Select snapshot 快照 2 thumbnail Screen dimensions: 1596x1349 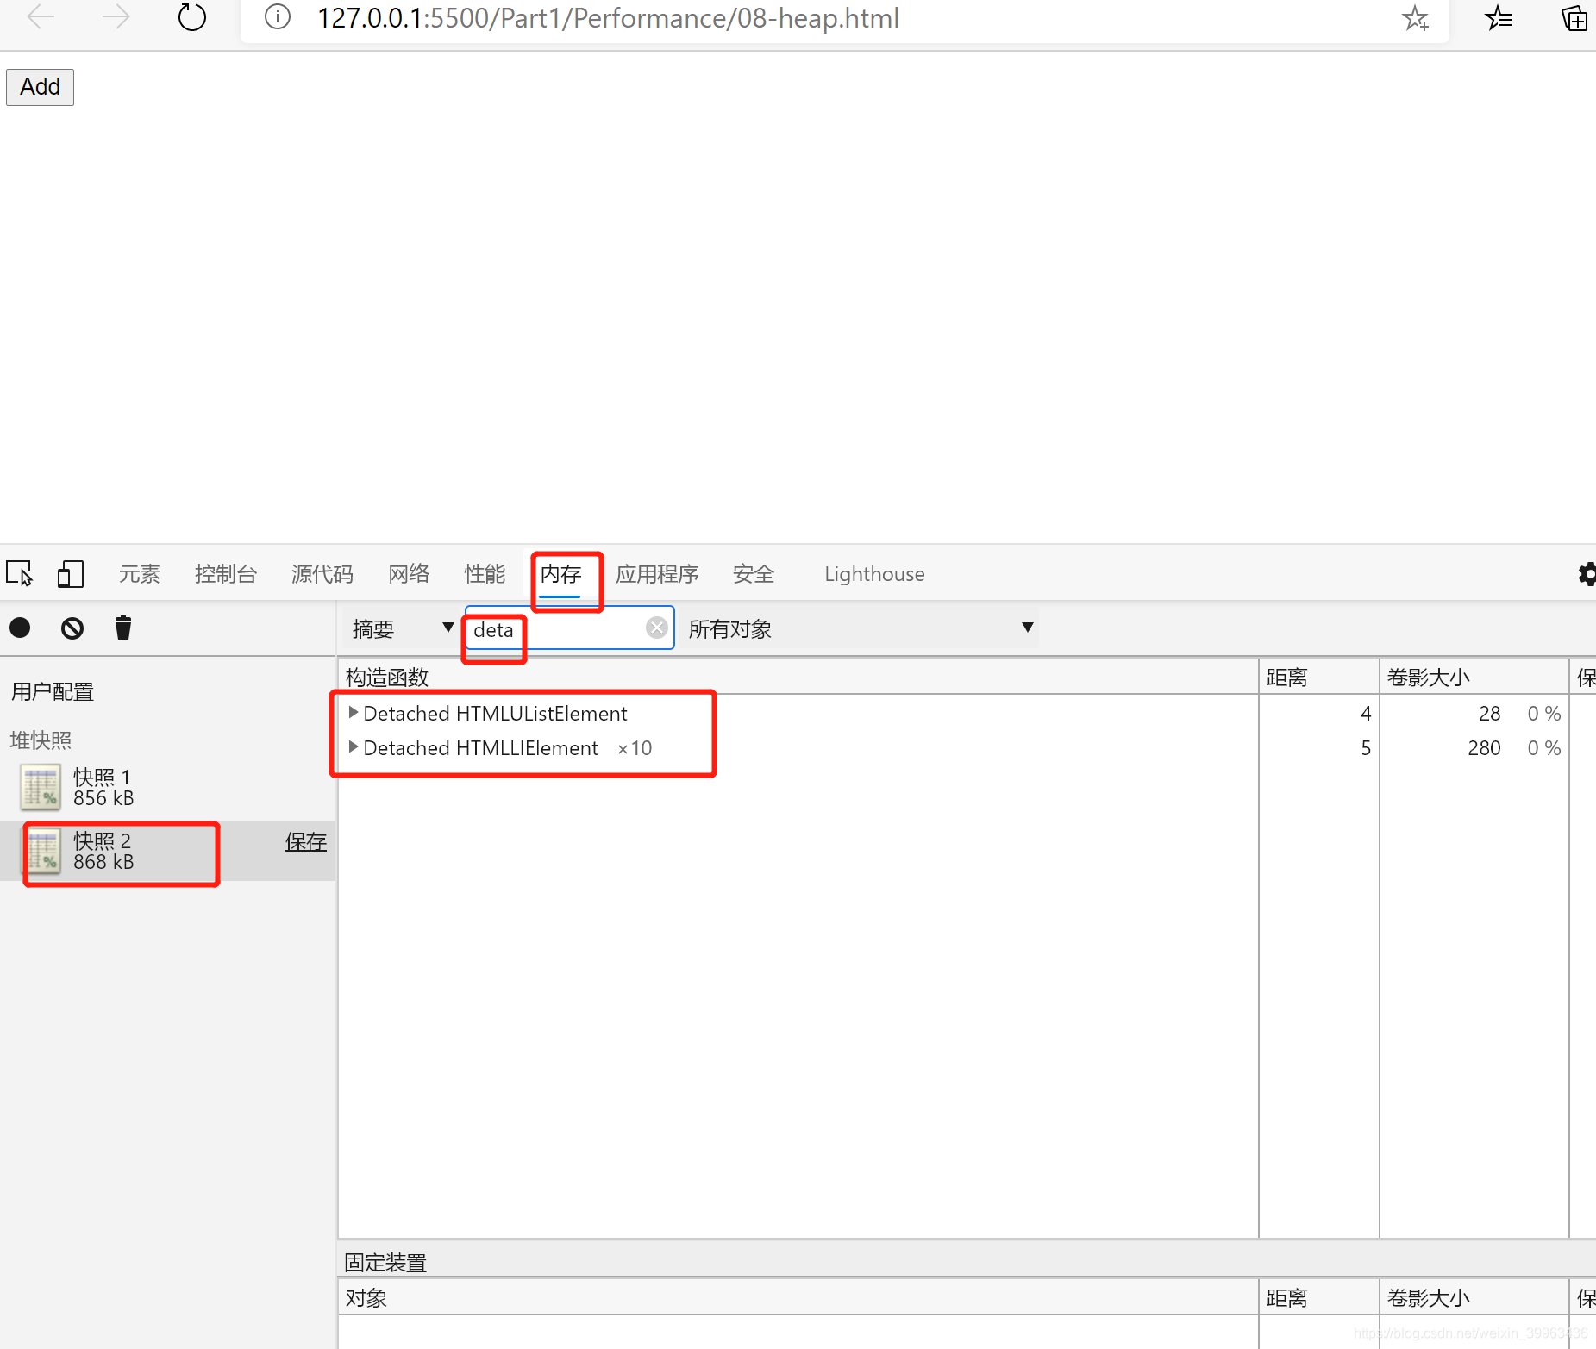tap(41, 851)
